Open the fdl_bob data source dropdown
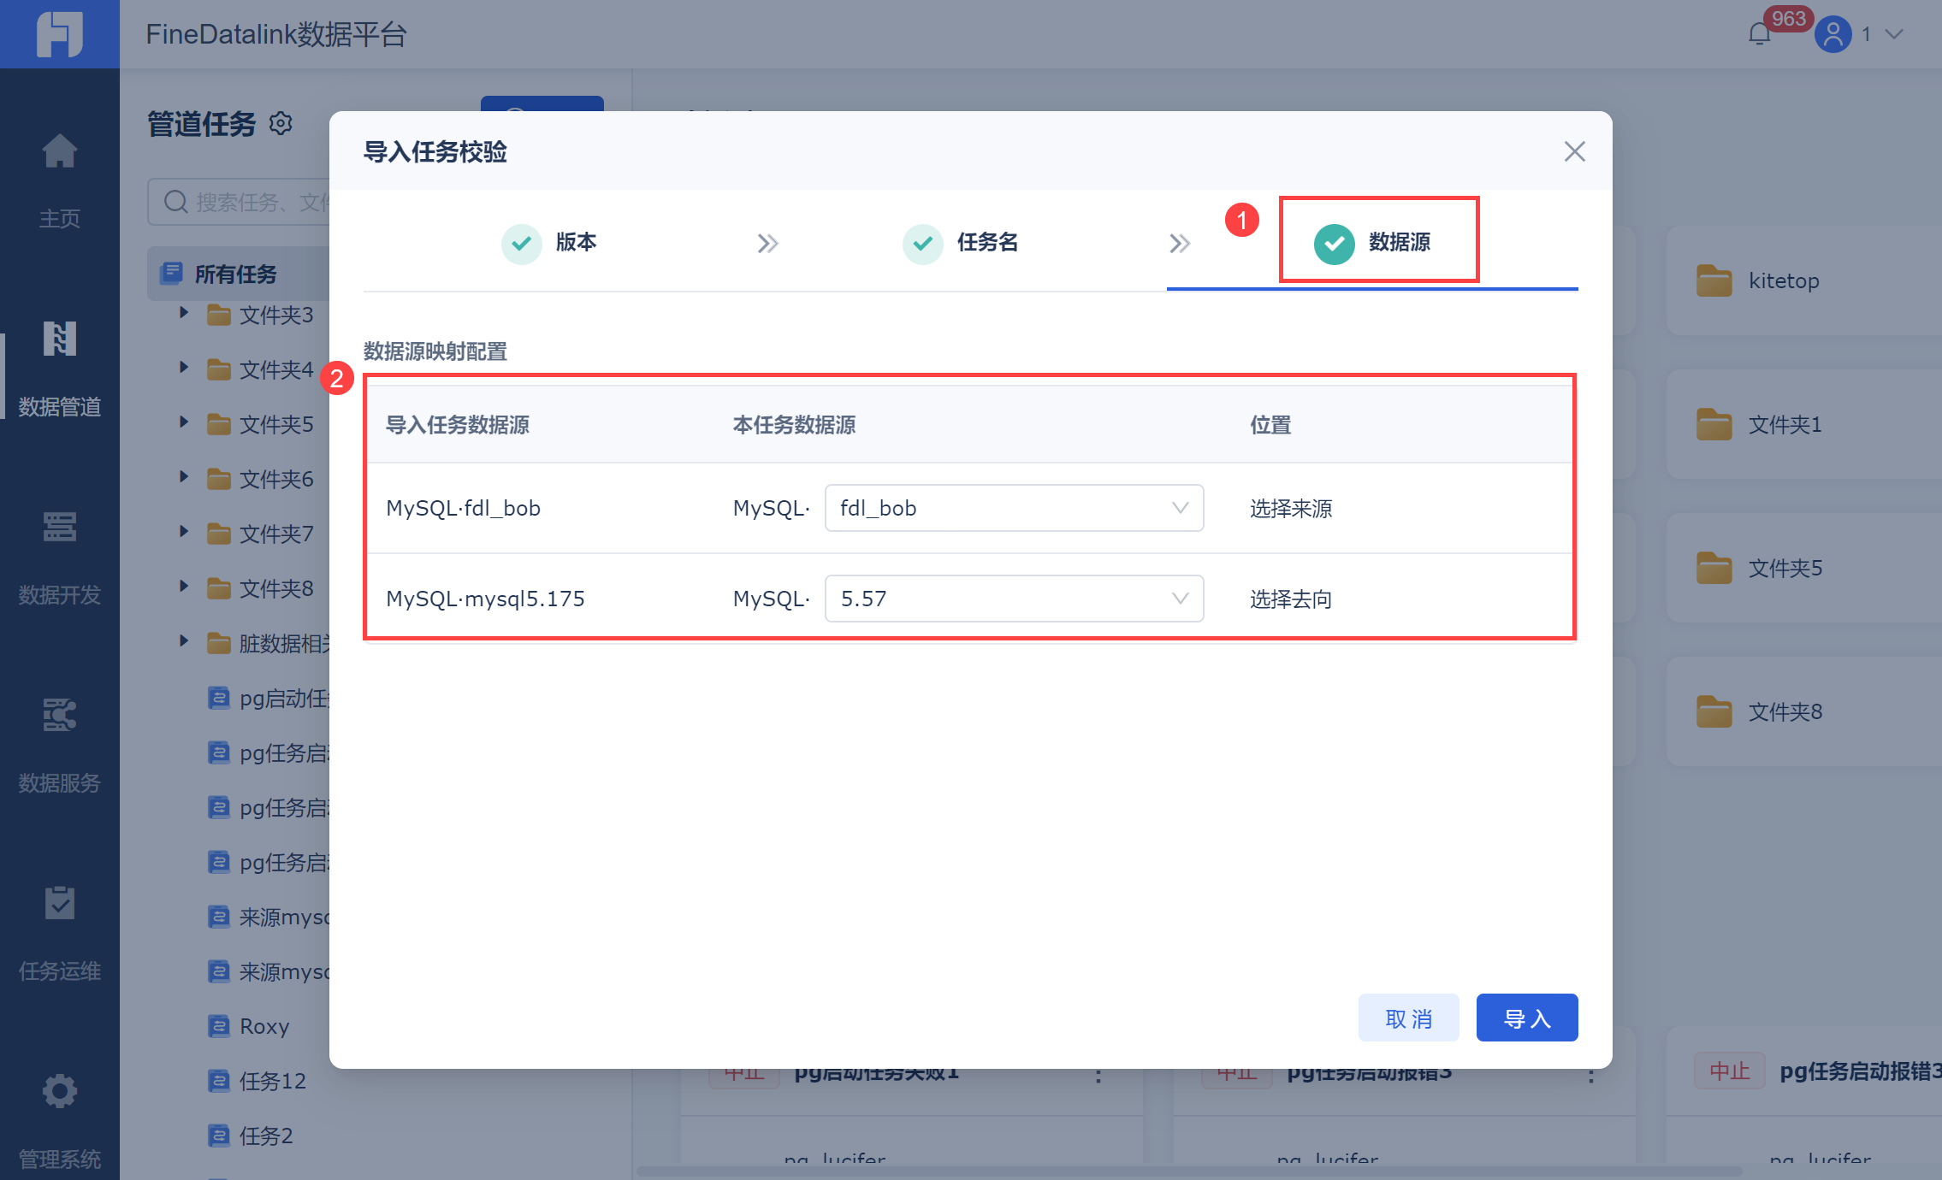This screenshot has height=1180, width=1942. (x=1013, y=508)
